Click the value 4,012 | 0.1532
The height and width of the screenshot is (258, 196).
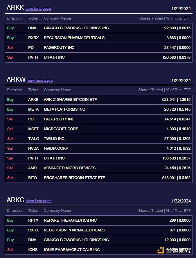coord(178,149)
